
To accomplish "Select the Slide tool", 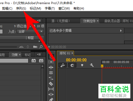I will pyautogui.click(x=51, y=94).
